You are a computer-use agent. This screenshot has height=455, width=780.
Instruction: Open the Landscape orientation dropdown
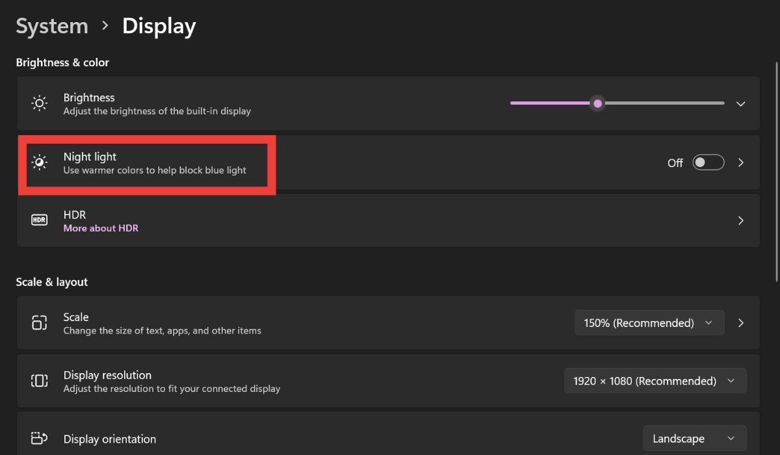(694, 438)
